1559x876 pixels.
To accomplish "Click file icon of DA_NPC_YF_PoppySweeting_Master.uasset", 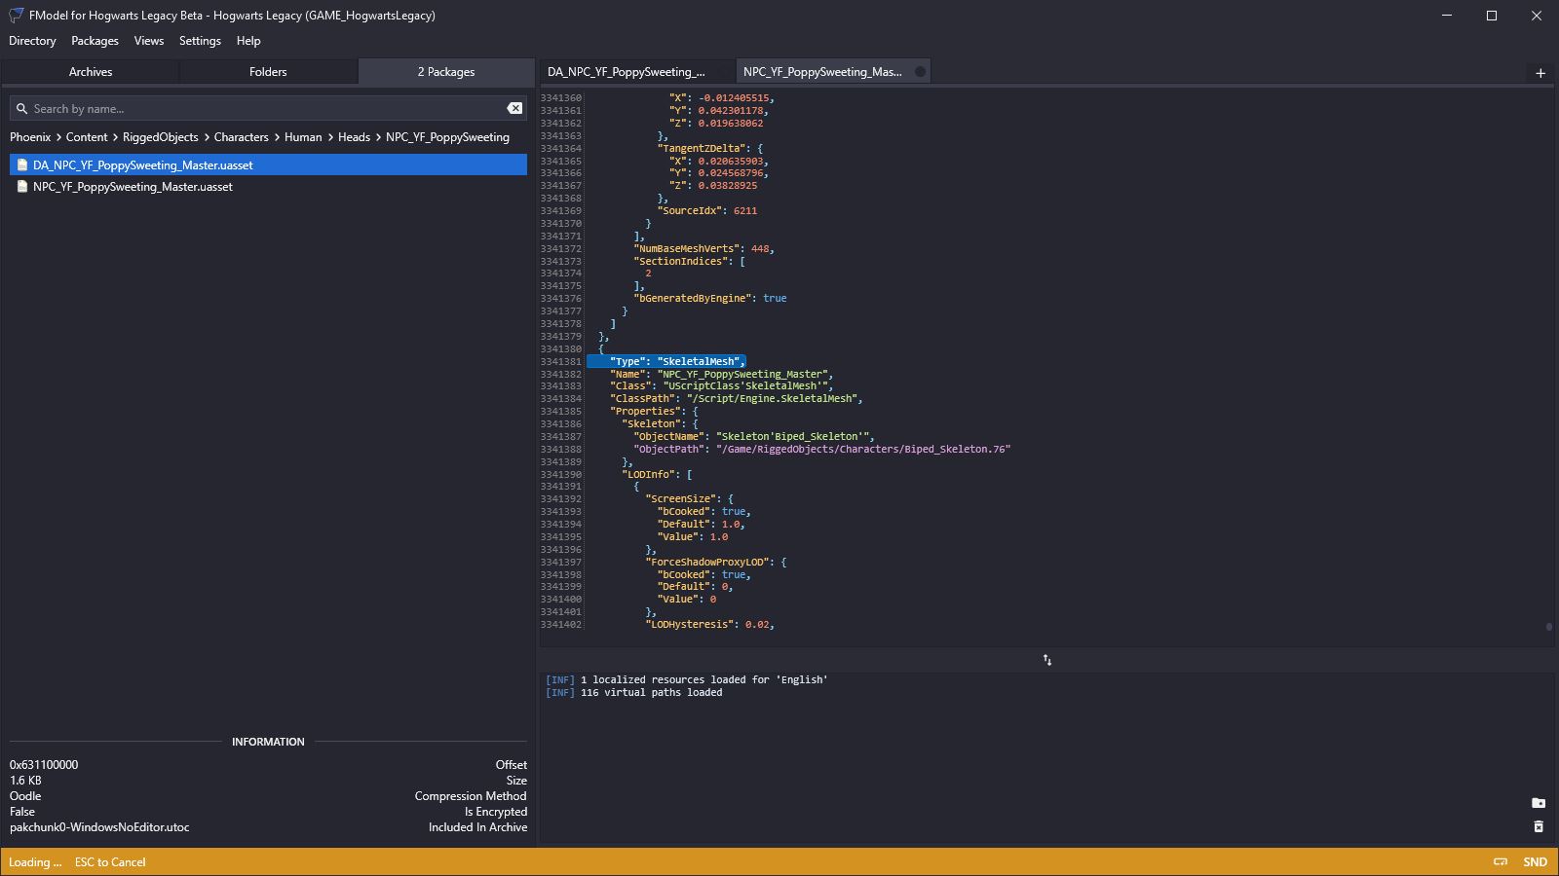I will [x=22, y=165].
